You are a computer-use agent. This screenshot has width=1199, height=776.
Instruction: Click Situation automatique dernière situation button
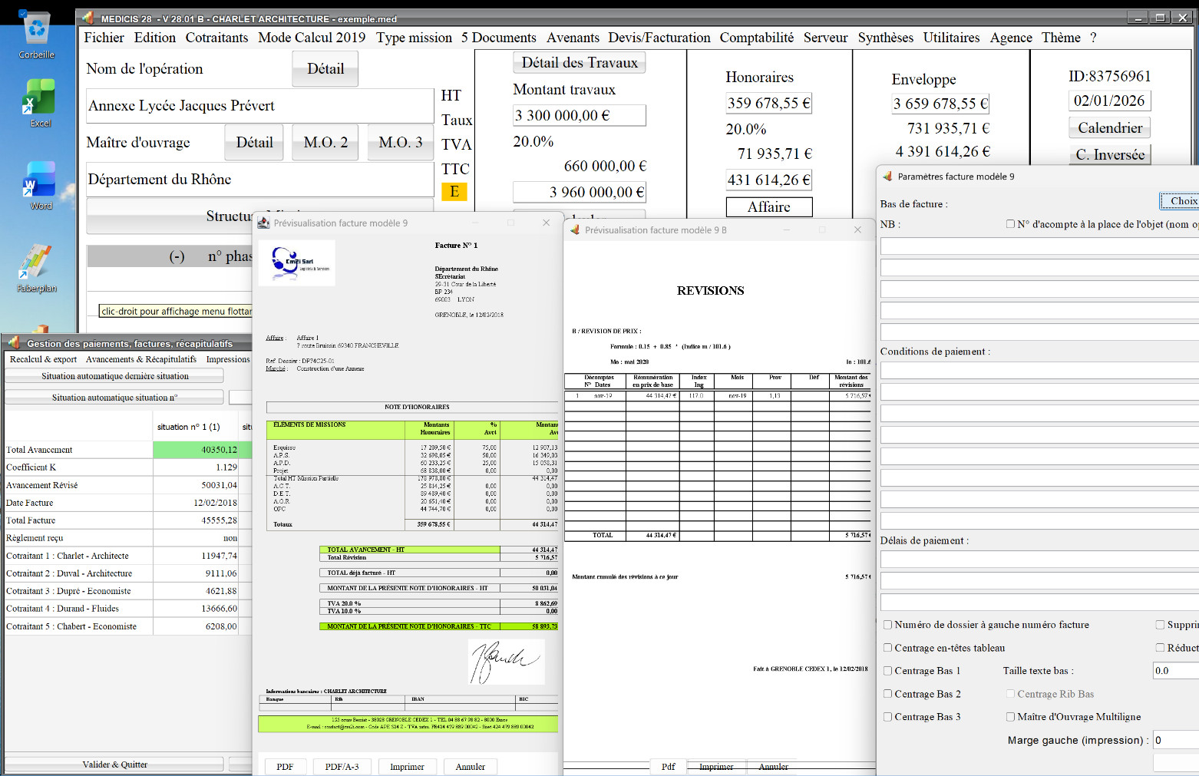114,376
